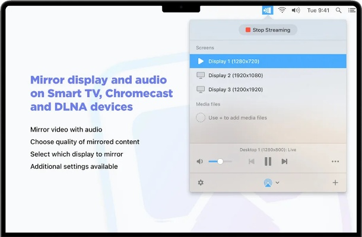Open the three-dots more options menu
Viewport: 362px width, 237px height.
point(335,161)
